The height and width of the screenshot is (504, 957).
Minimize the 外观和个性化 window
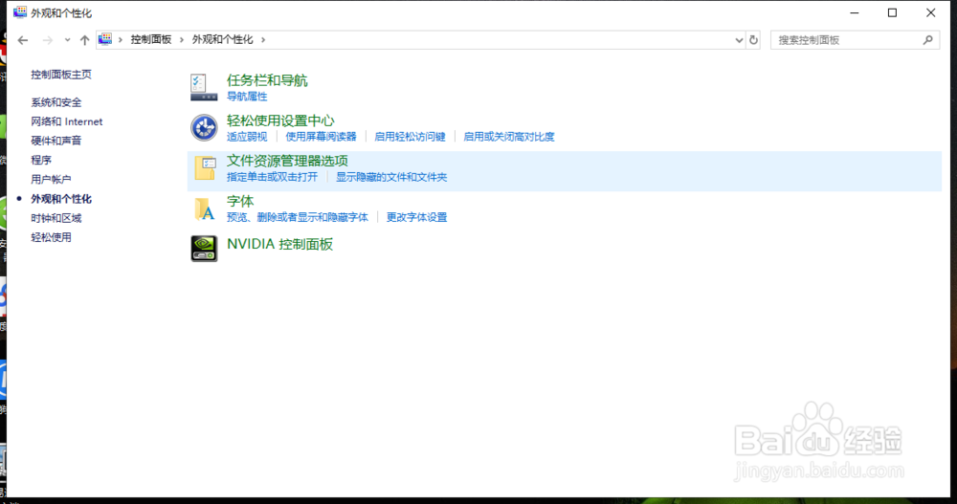pos(855,12)
